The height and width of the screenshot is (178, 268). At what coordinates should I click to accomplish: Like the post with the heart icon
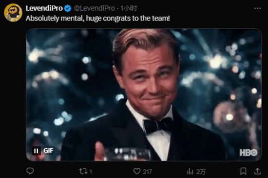point(137,171)
